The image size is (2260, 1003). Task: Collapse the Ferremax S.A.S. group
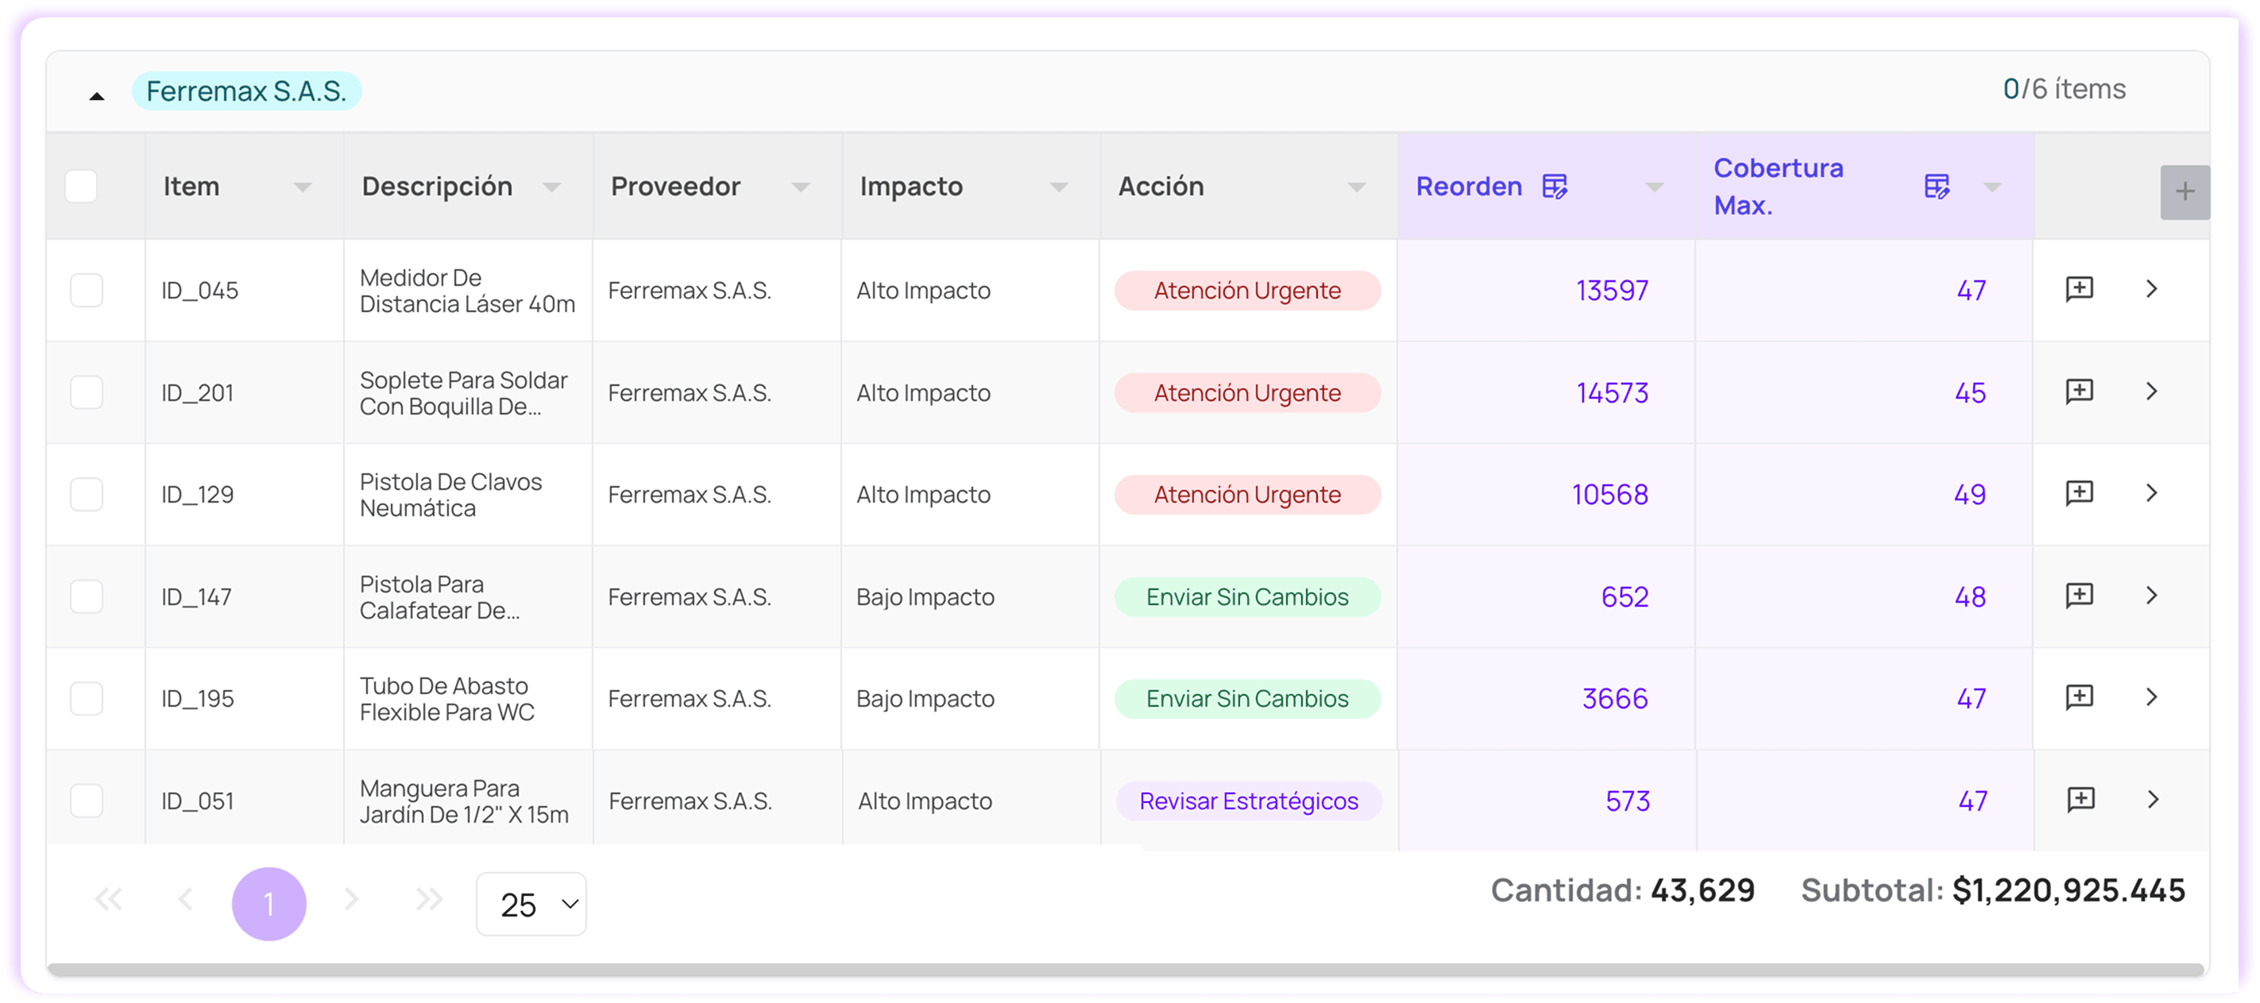coord(98,95)
